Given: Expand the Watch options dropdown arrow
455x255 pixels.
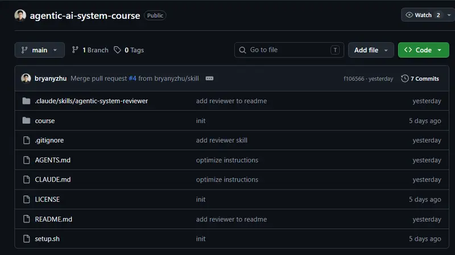Looking at the screenshot, I should (x=449, y=15).
